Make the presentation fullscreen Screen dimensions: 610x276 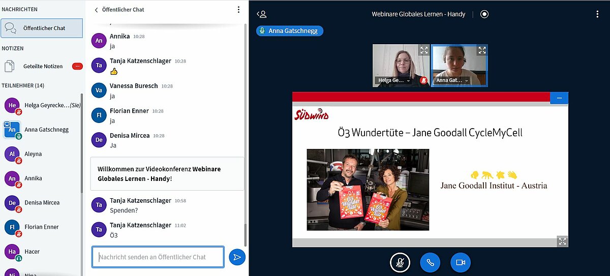562,241
